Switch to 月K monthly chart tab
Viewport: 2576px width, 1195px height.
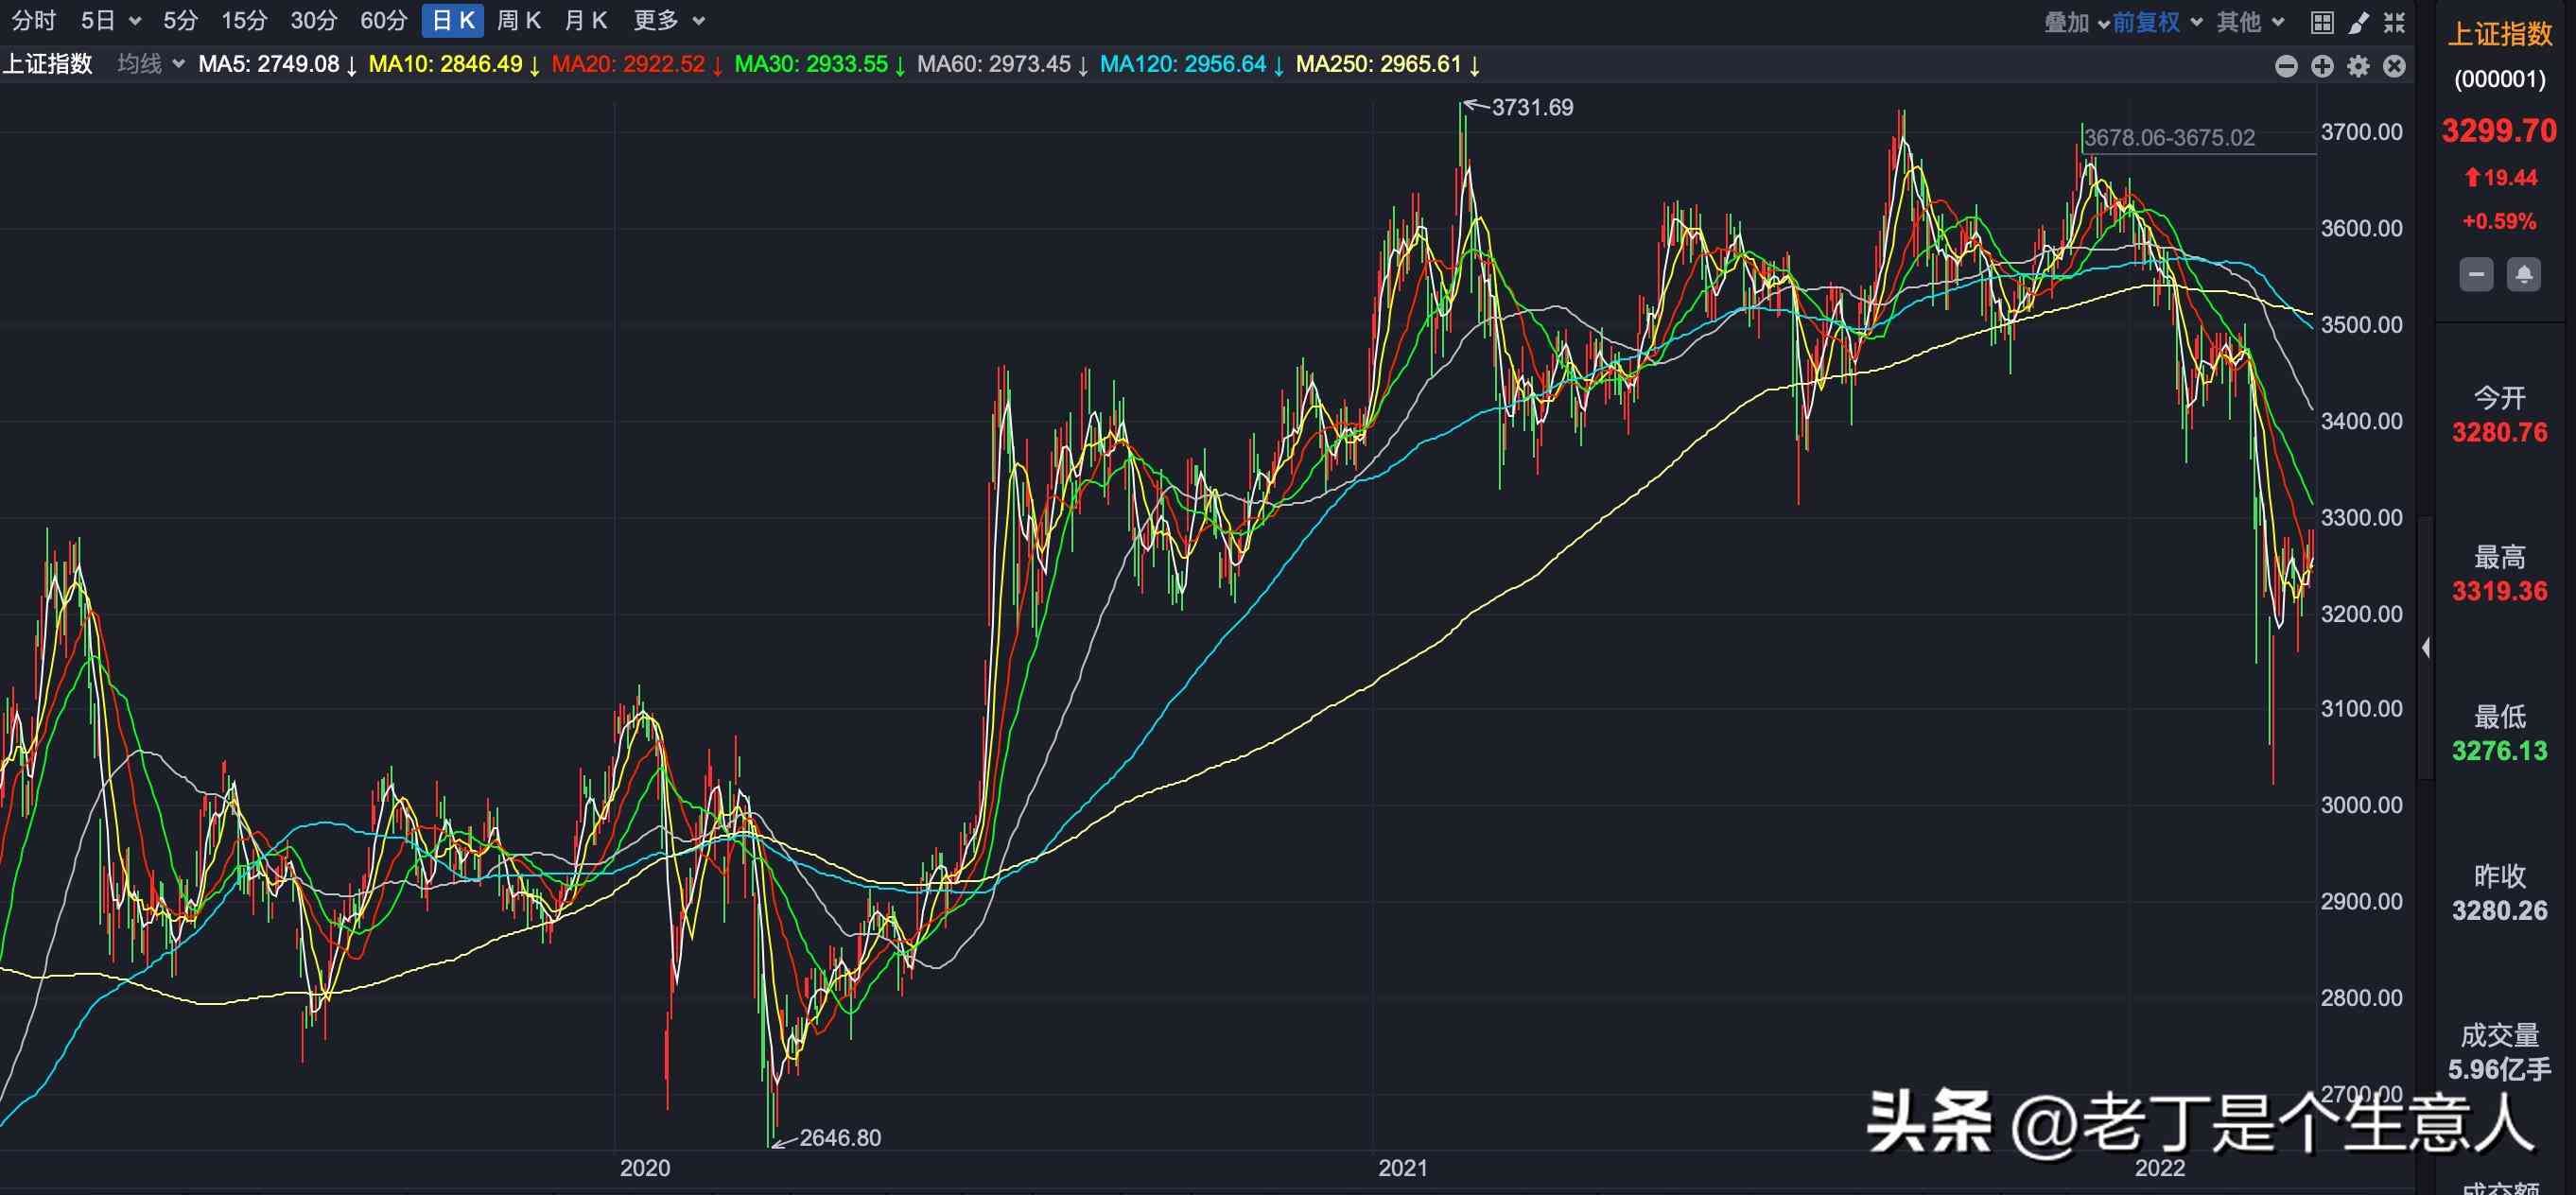[585, 20]
